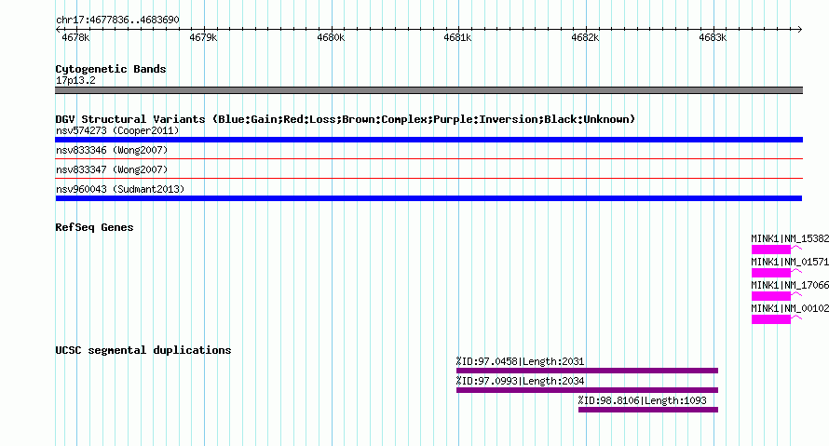Click the RefSeq Genes track title

pyautogui.click(x=94, y=227)
